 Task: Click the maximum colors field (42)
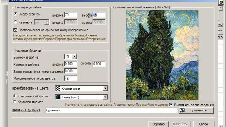pyautogui.click(x=71, y=78)
